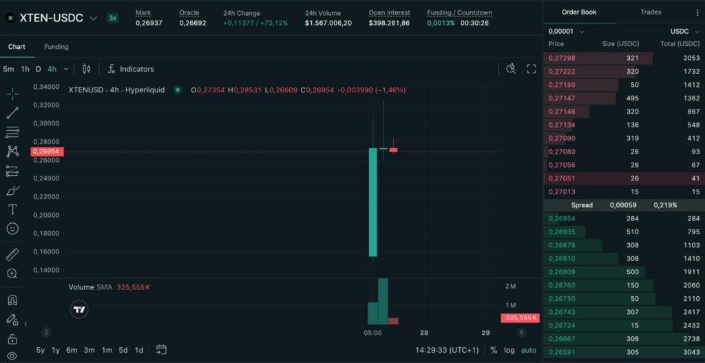Image resolution: width=705 pixels, height=363 pixels.
Task: Open the emoji icons tool
Action: 12,229
